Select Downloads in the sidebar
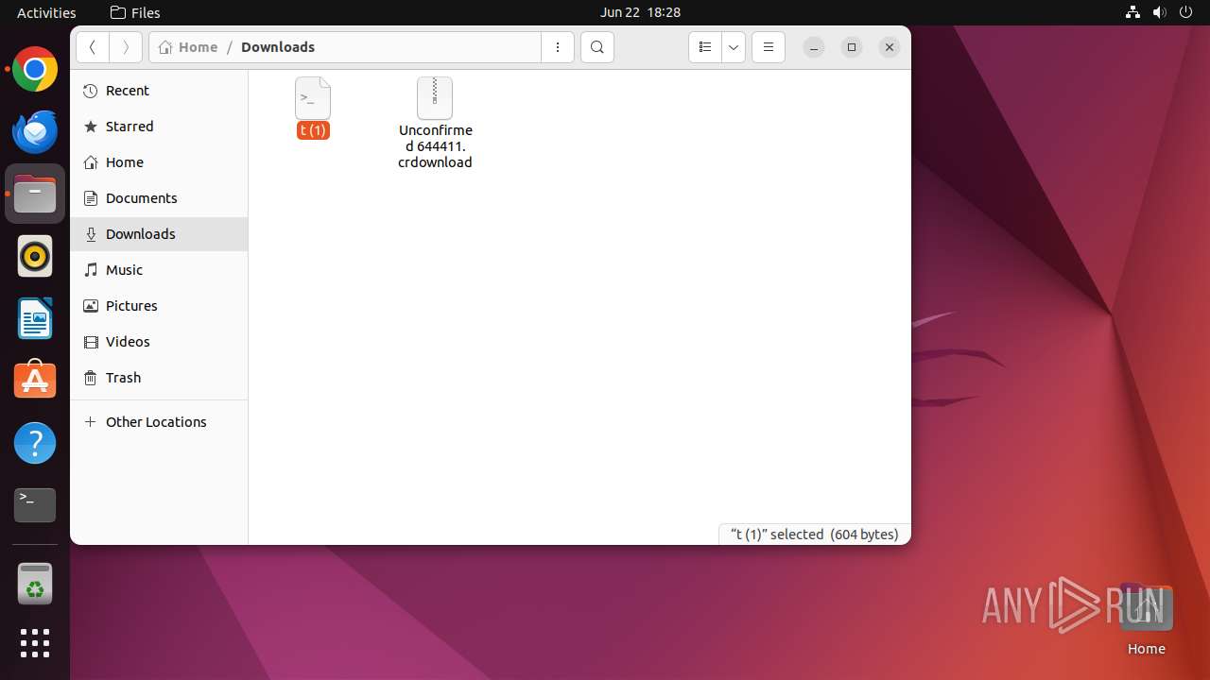Viewport: 1210px width, 680px height. point(159,234)
